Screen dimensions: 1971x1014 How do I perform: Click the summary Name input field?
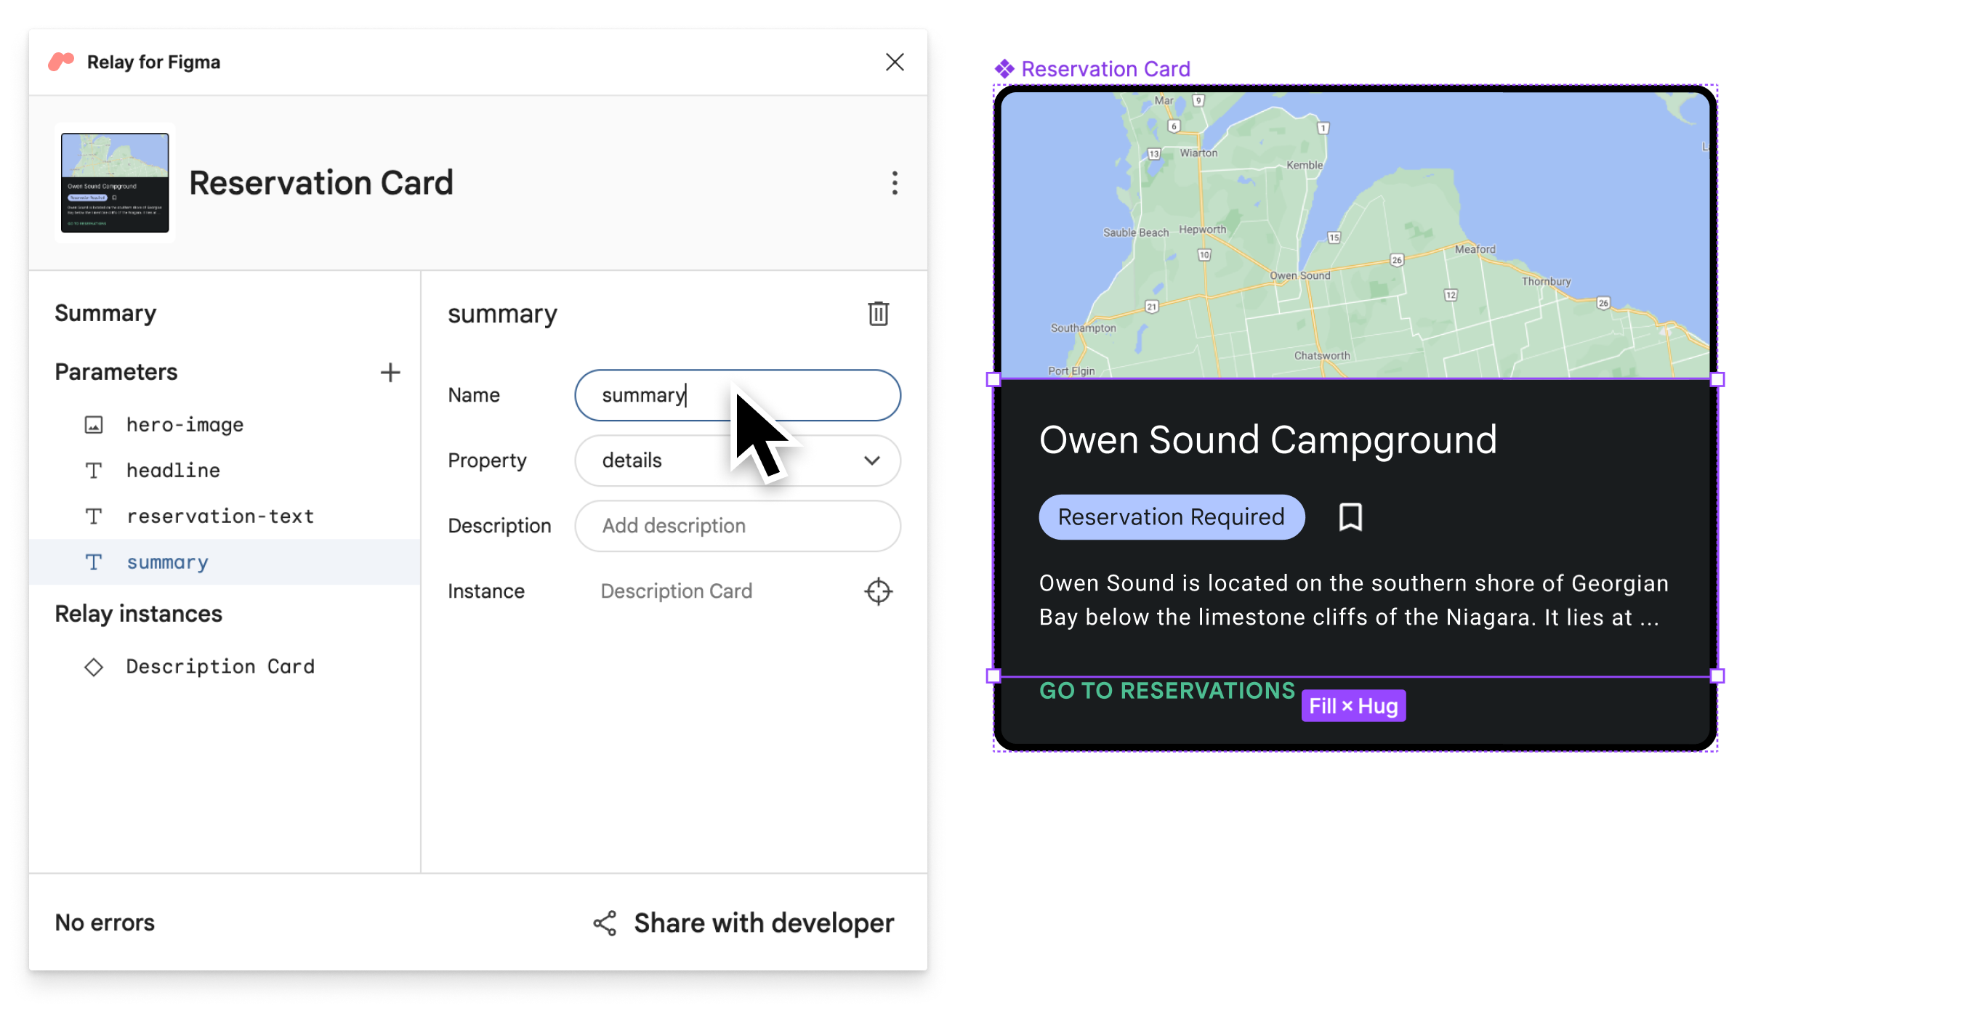tap(737, 394)
